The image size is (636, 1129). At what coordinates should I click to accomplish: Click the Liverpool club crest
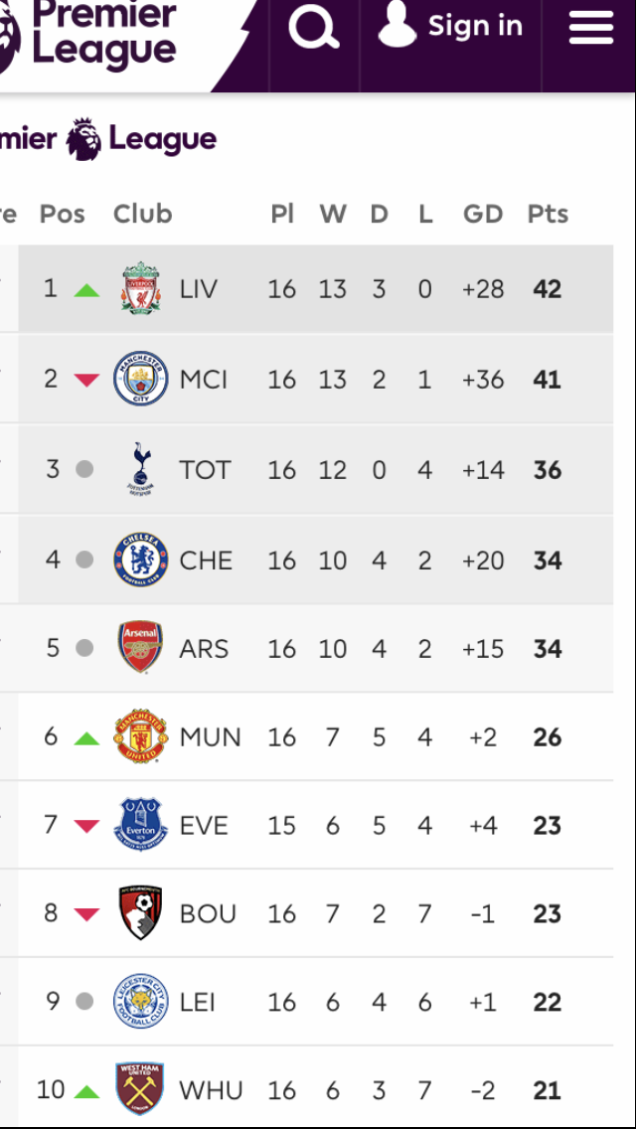141,289
